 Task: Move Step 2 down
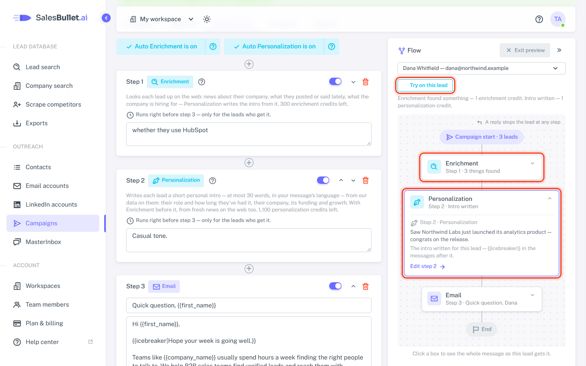tap(353, 180)
